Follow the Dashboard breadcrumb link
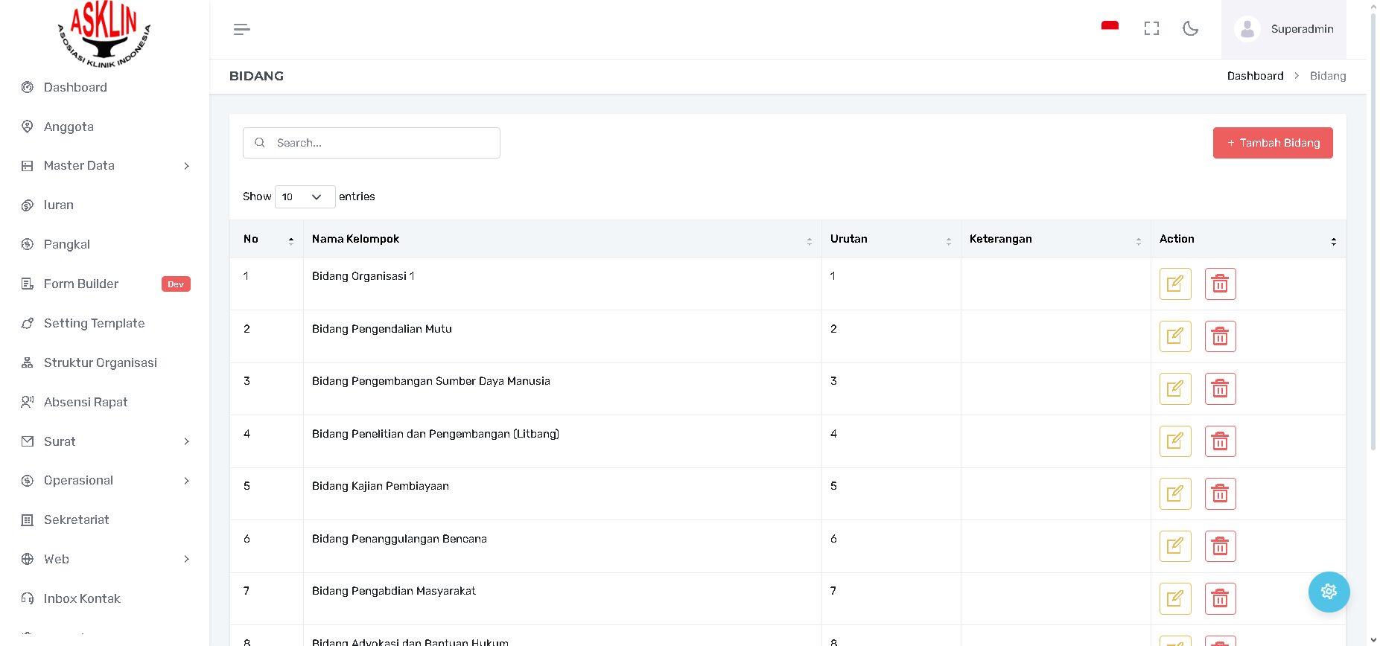This screenshot has height=646, width=1380. 1255,76
